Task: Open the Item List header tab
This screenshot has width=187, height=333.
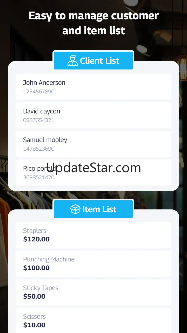Action: 93,209
